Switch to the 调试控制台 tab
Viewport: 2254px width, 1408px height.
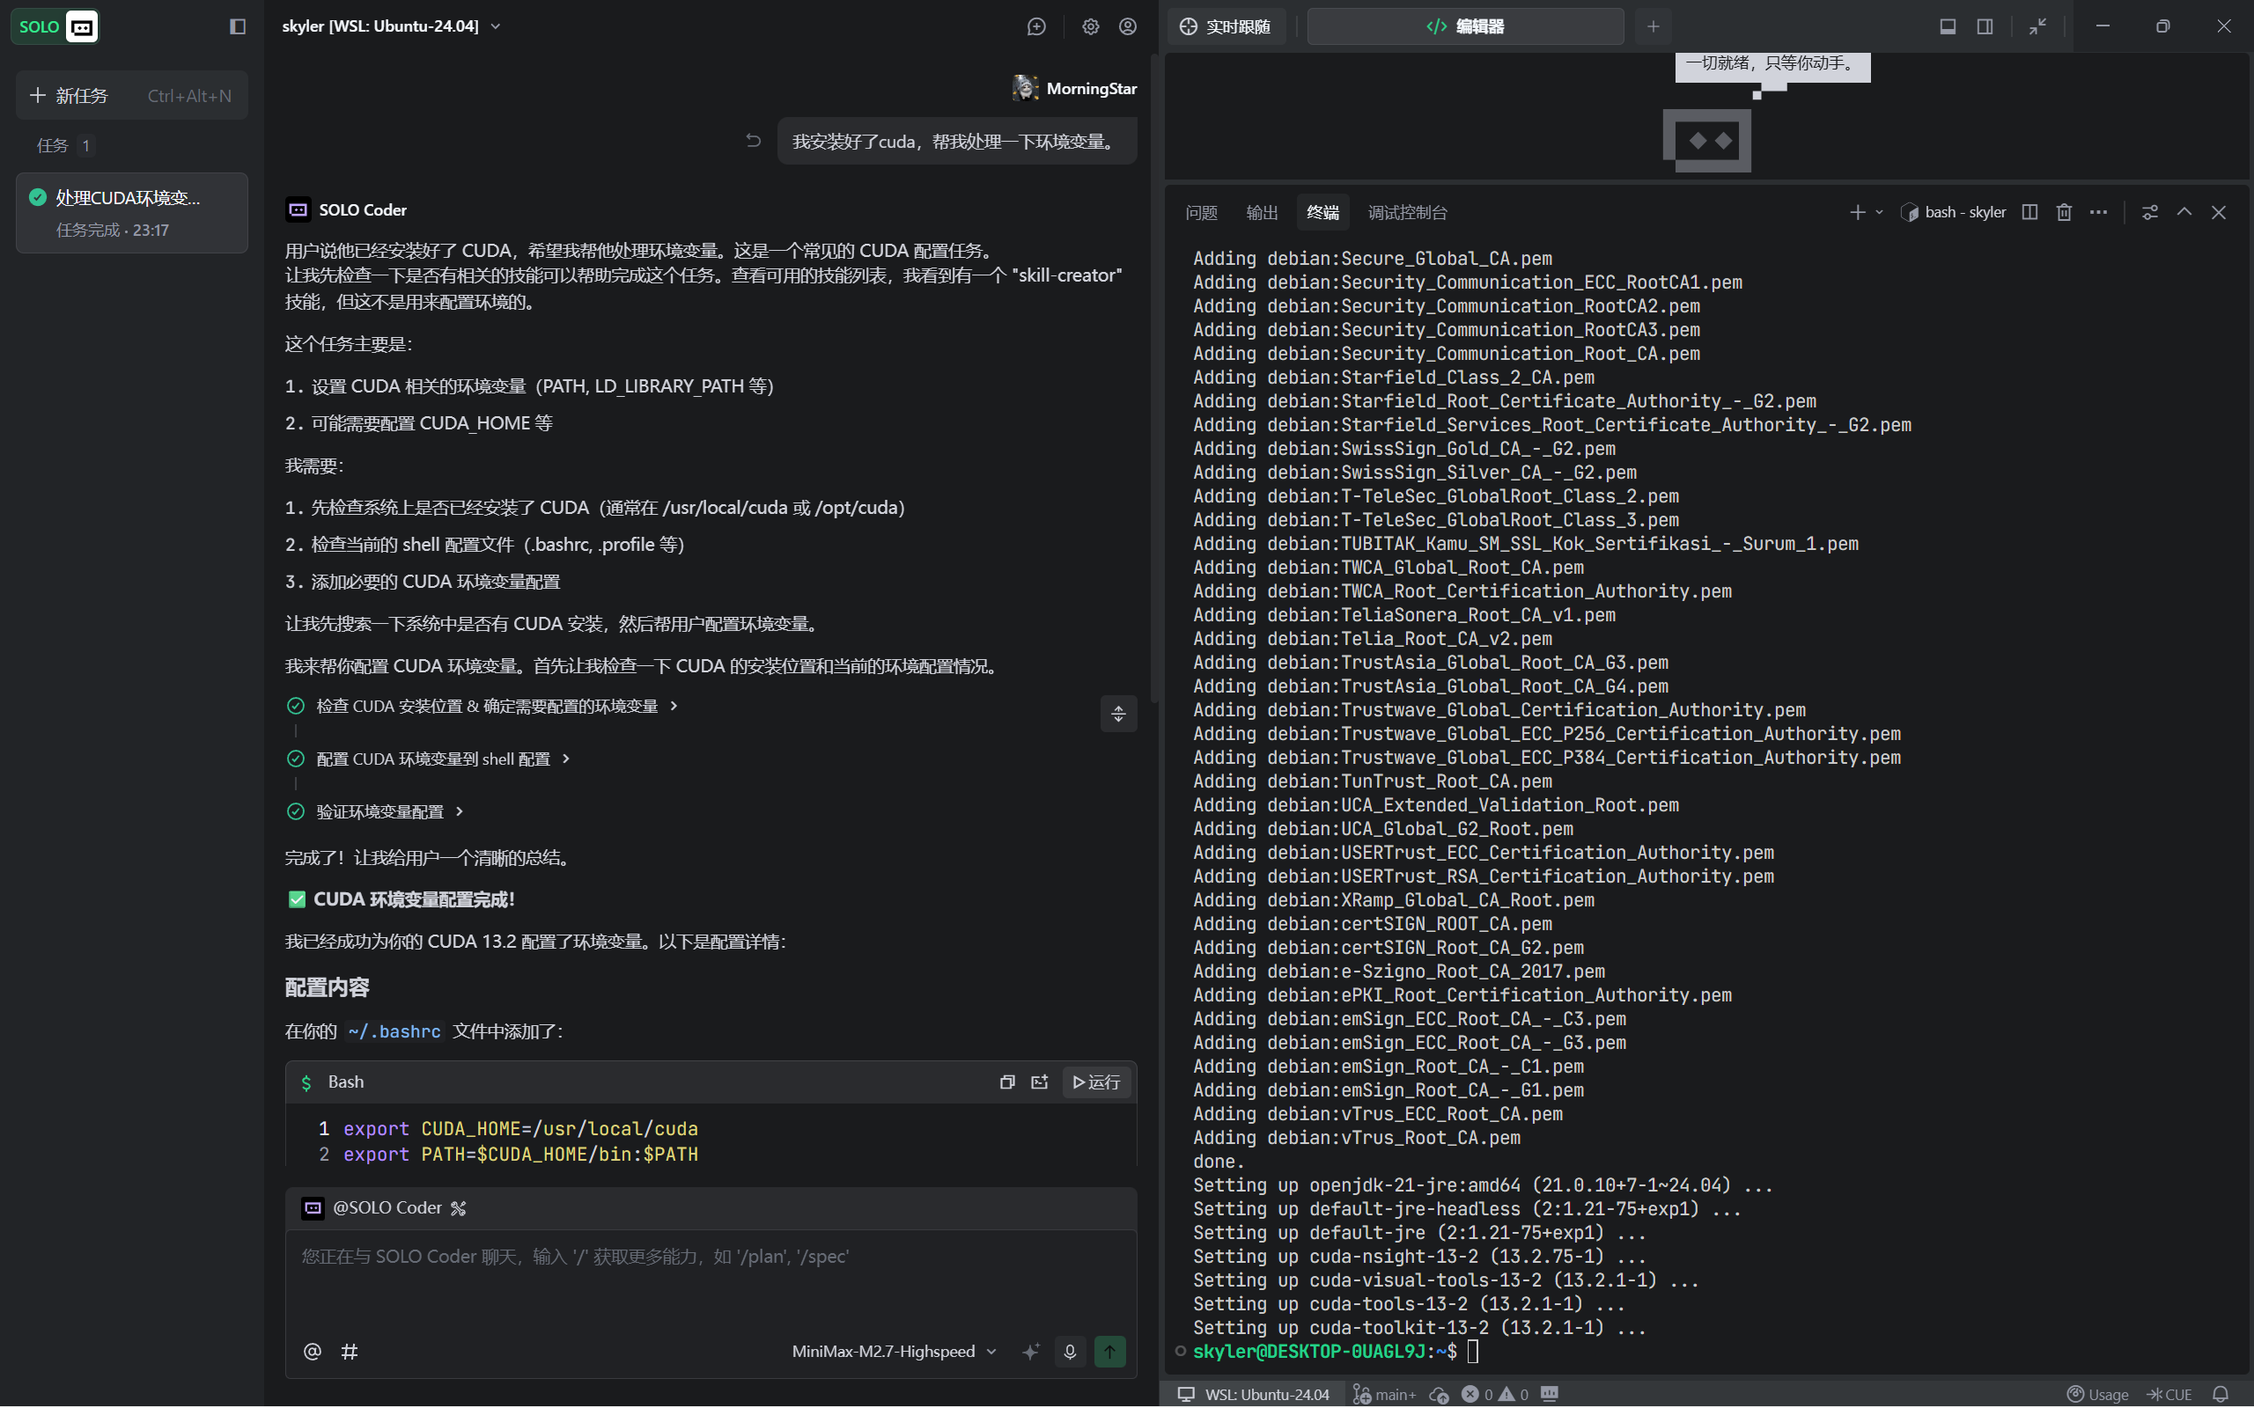[1406, 212]
